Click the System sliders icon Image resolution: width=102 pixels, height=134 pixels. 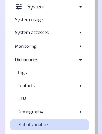coord(19,7)
